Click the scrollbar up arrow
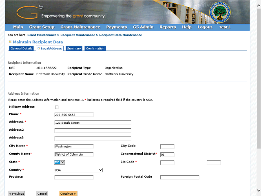This screenshot has height=196, width=261. pos(259,5)
